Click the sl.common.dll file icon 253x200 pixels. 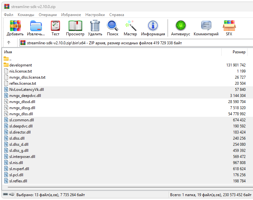(x=6, y=120)
